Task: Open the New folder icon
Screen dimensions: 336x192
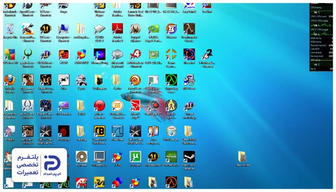Action: (242, 156)
